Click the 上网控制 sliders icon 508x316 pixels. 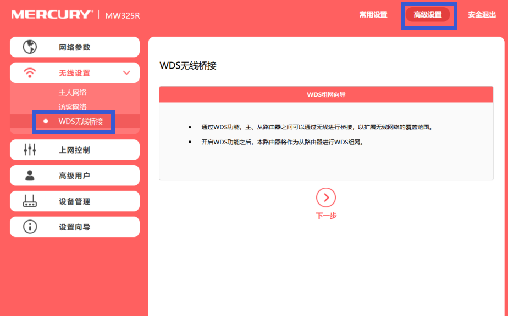tap(30, 149)
